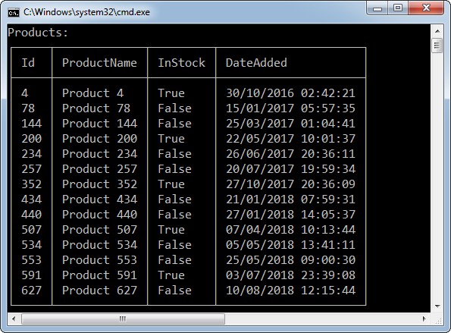The height and width of the screenshot is (333, 451).
Task: Click the title bar text C:\Windows\system32\cmd.exe
Action: [86, 12]
